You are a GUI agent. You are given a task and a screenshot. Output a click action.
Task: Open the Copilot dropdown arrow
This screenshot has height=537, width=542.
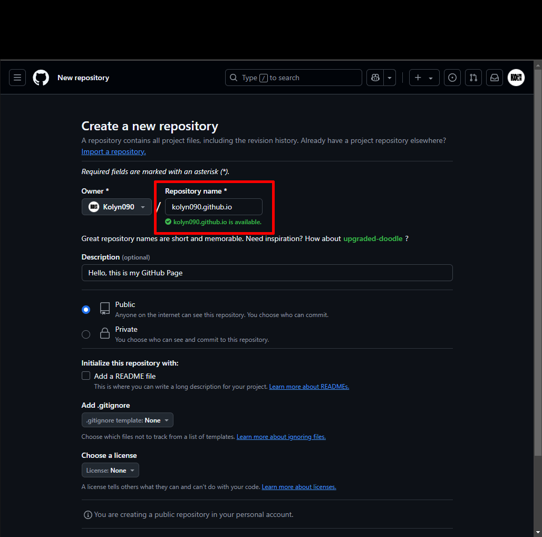pyautogui.click(x=389, y=78)
